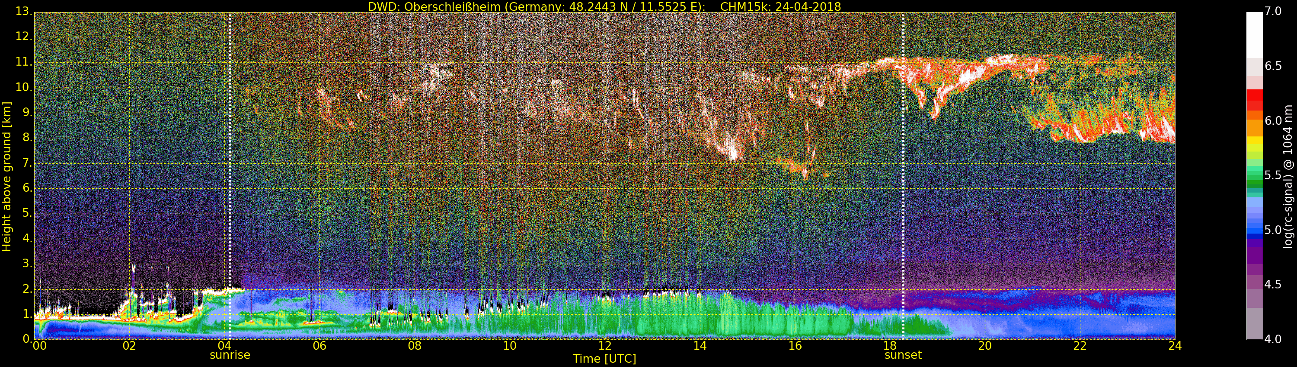1297x367 pixels.
Task: Click the '2.' height tick label
Action: (x=27, y=288)
